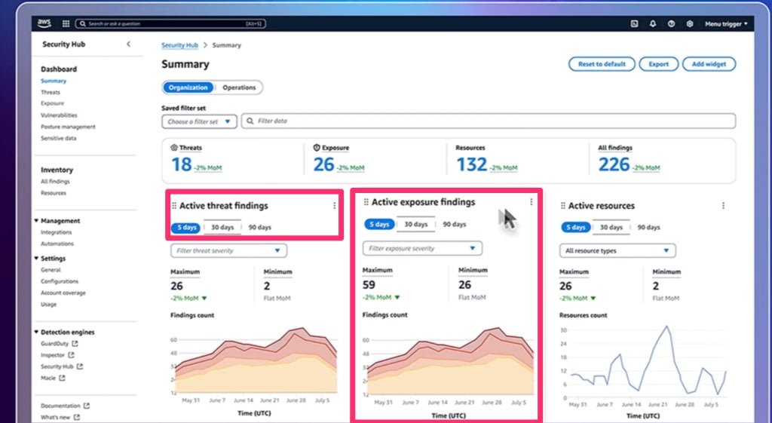
Task: Switch to the Operations view toggle
Action: (x=239, y=87)
